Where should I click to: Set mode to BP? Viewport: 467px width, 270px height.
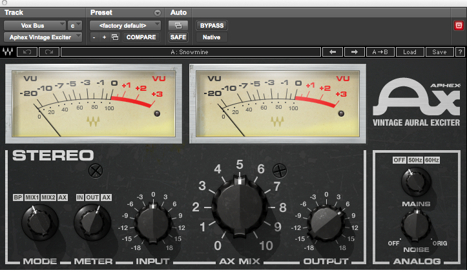18,198
